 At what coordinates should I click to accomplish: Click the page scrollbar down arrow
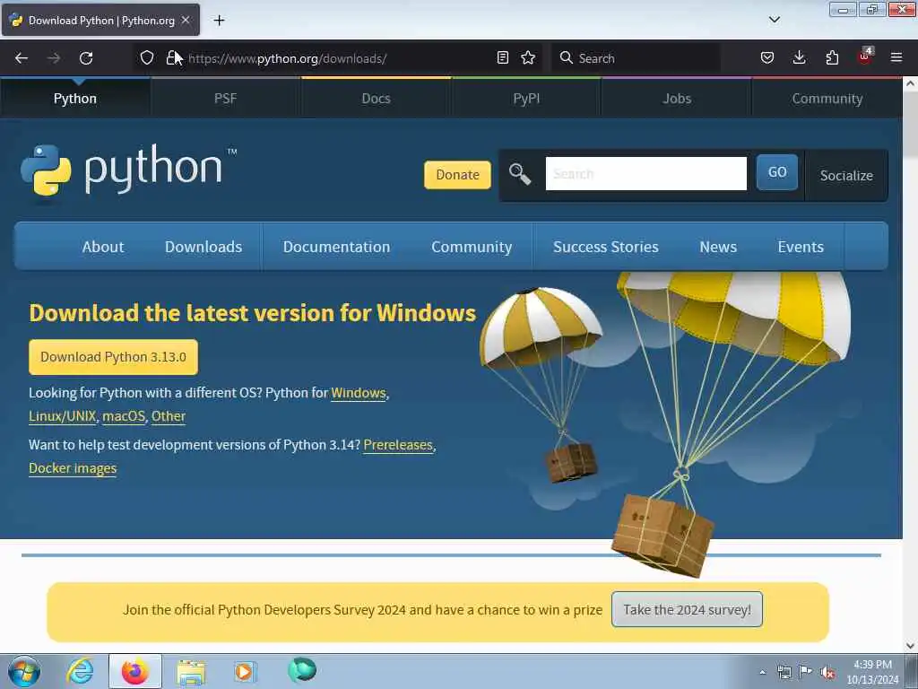(911, 646)
